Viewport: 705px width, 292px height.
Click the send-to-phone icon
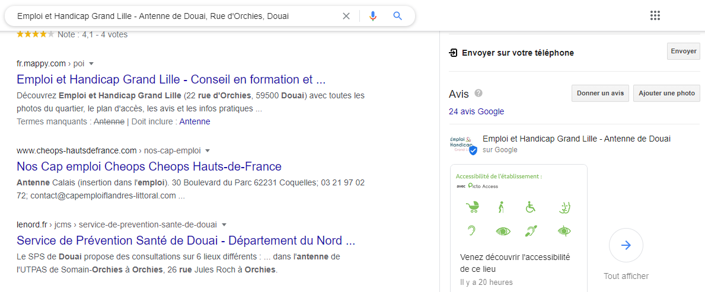coord(454,53)
